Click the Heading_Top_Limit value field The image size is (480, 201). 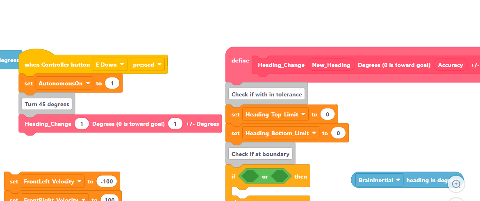click(x=328, y=114)
